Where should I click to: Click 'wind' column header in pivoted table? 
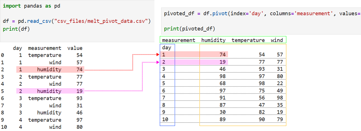(x=277, y=40)
